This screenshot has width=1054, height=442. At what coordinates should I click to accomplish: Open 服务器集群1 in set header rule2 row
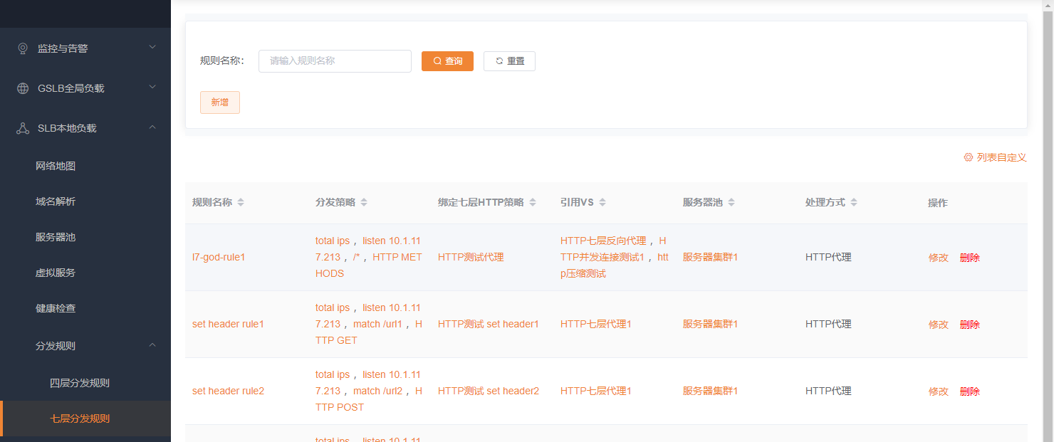(710, 391)
